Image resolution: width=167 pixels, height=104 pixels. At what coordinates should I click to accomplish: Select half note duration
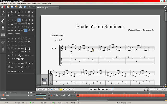point(12,20)
